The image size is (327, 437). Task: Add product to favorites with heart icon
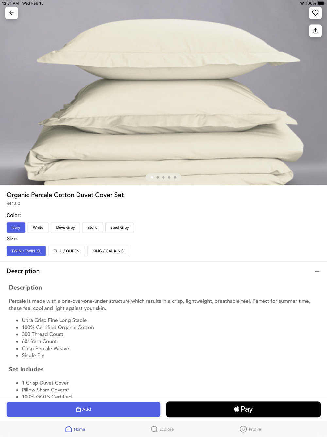[315, 13]
